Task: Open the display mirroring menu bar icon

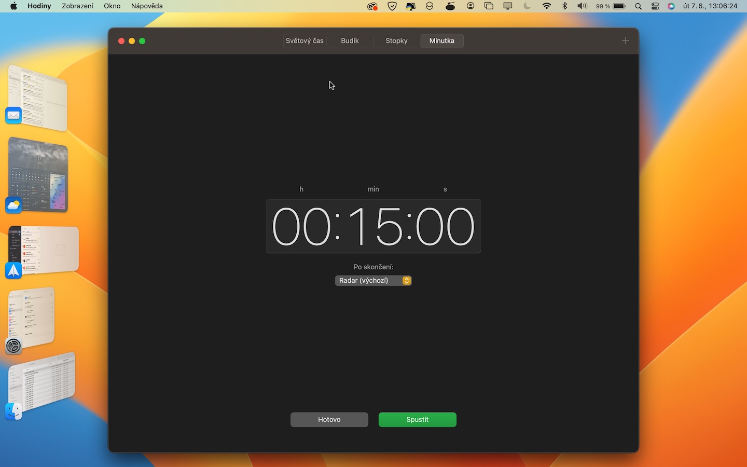Action: pyautogui.click(x=508, y=6)
